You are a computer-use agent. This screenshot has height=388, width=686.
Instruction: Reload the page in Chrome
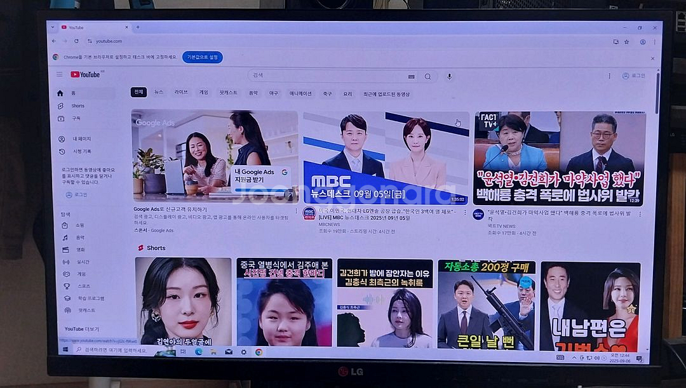(x=76, y=41)
